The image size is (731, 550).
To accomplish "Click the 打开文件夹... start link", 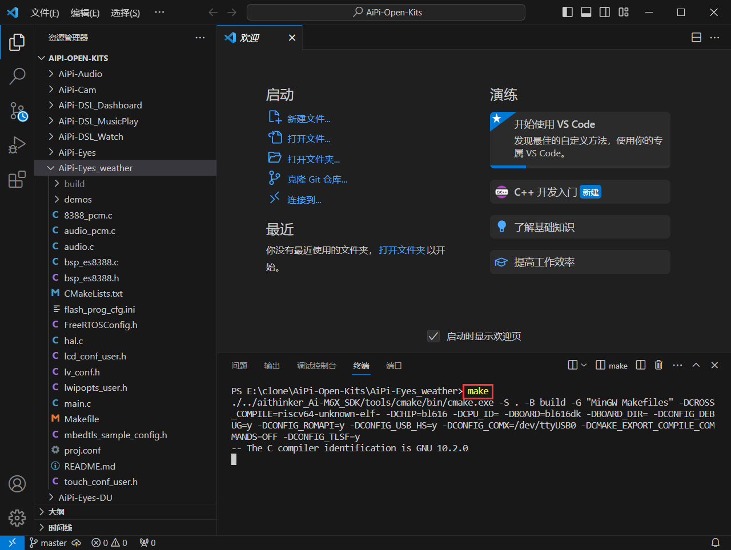I will coord(304,159).
